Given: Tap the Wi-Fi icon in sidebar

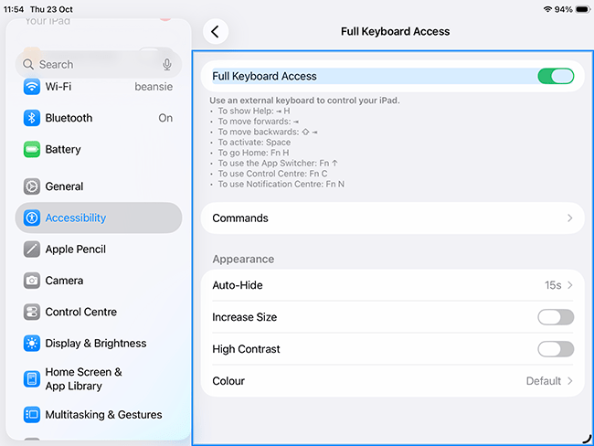Looking at the screenshot, I should [32, 87].
